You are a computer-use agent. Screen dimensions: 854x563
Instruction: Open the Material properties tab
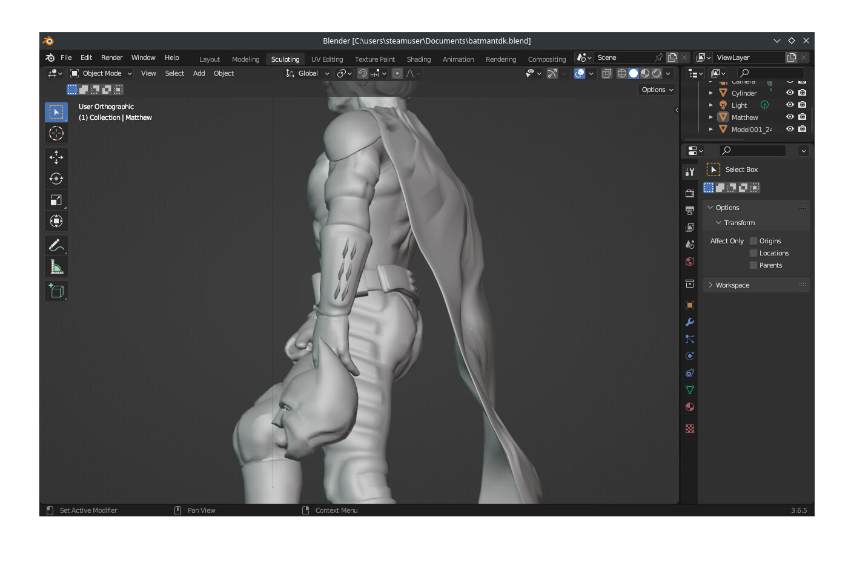[x=690, y=407]
